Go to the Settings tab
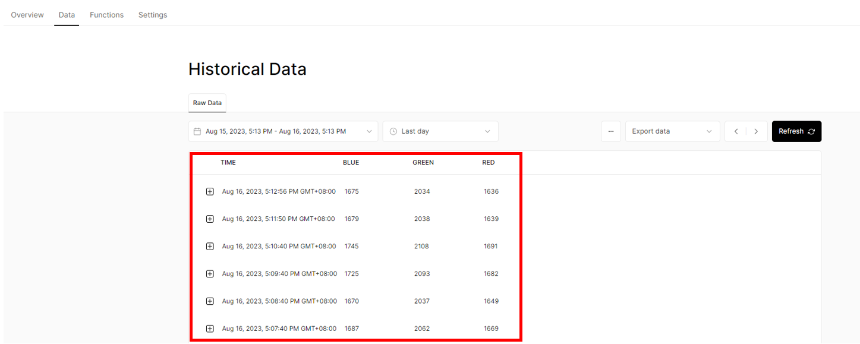This screenshot has width=860, height=344. pyautogui.click(x=153, y=15)
